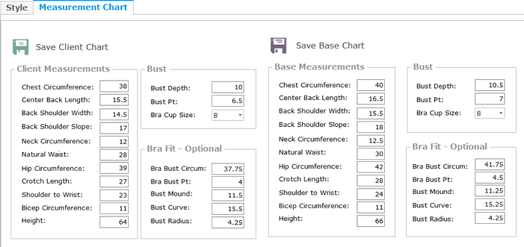
Task: Open the client Bra Cup Size dropdown
Action: click(x=227, y=116)
